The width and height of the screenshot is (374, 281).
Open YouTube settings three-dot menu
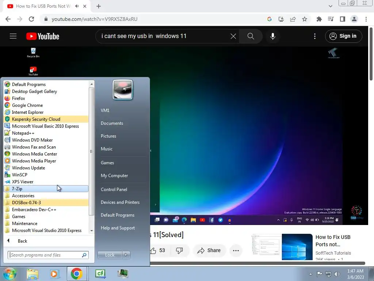pyautogui.click(x=315, y=36)
